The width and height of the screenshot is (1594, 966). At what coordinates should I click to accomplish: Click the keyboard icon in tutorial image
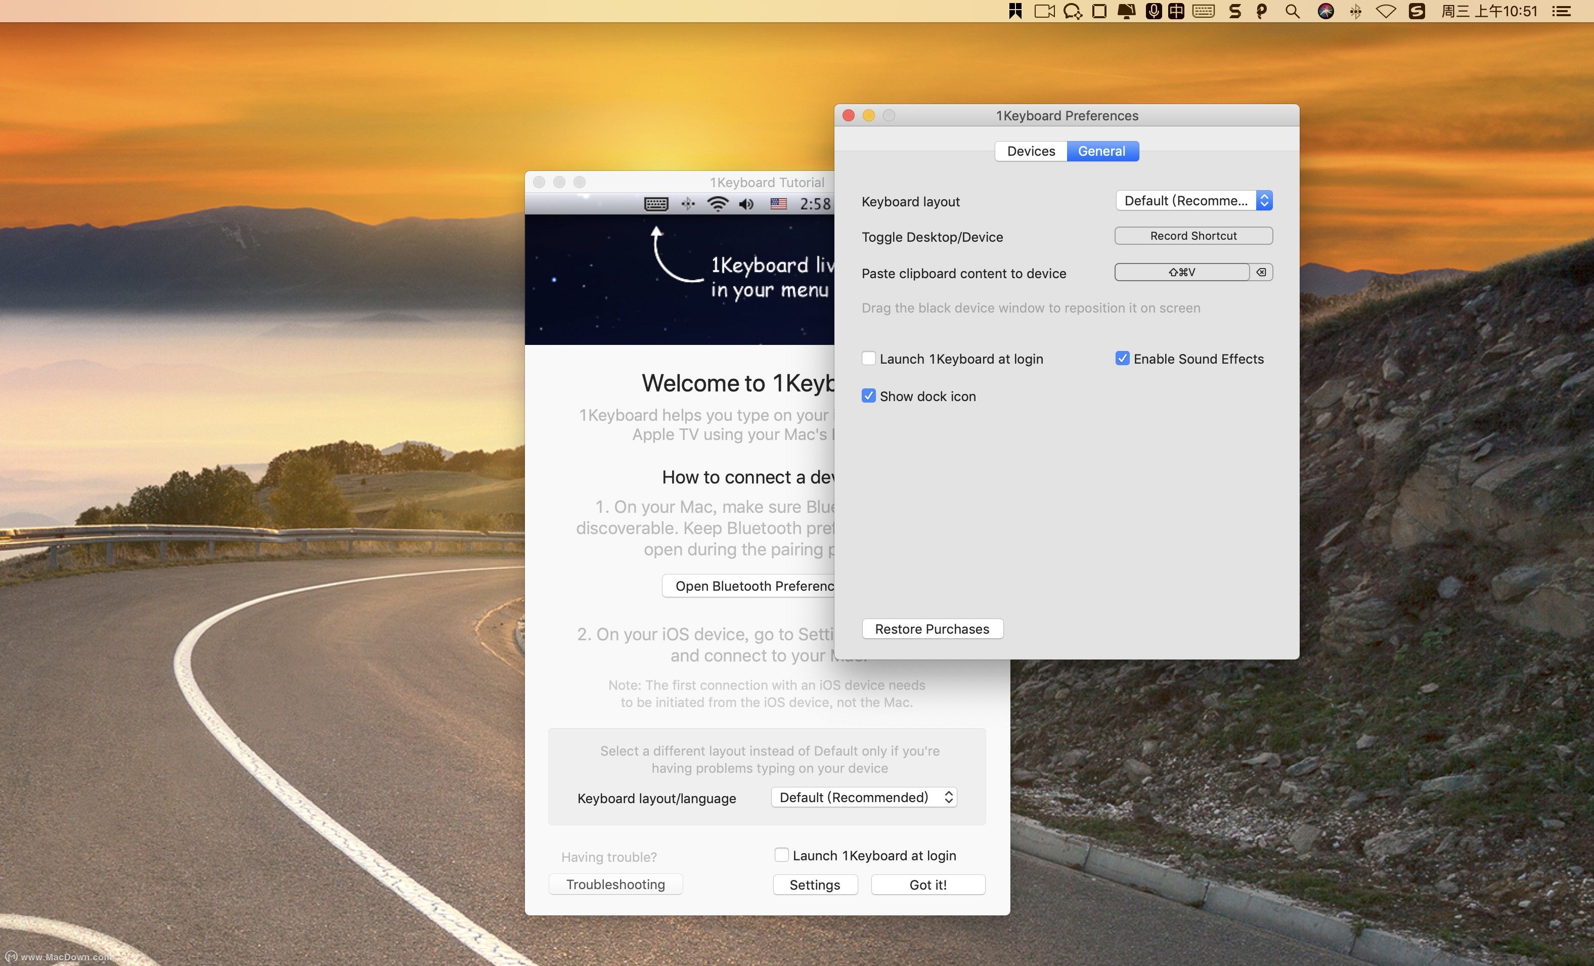[656, 204]
